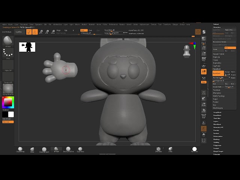Open the Preferences menu
The width and height of the screenshot is (240, 180).
(x=113, y=24)
